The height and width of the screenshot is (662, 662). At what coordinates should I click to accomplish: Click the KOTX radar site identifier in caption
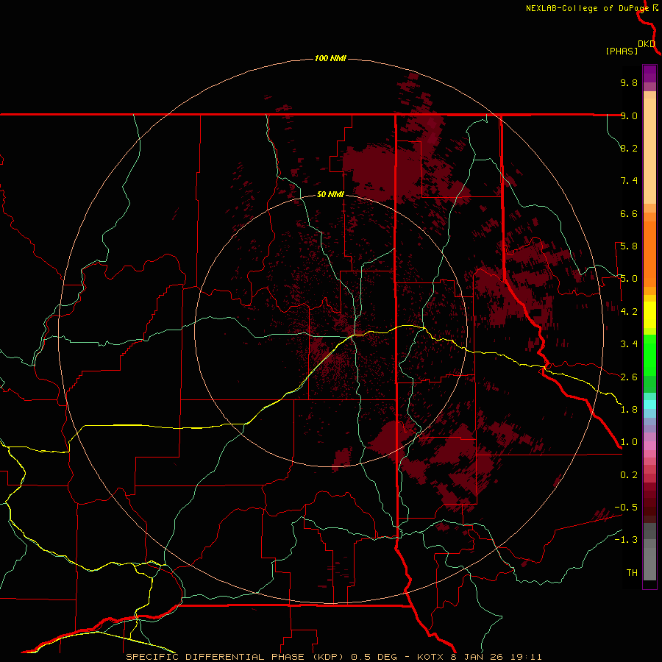(431, 657)
